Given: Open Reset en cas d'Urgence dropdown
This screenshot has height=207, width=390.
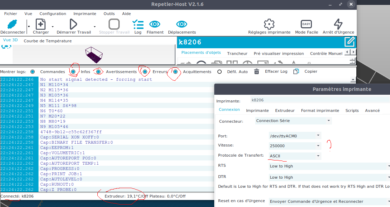Looking at the screenshot, I should click(x=329, y=201).
